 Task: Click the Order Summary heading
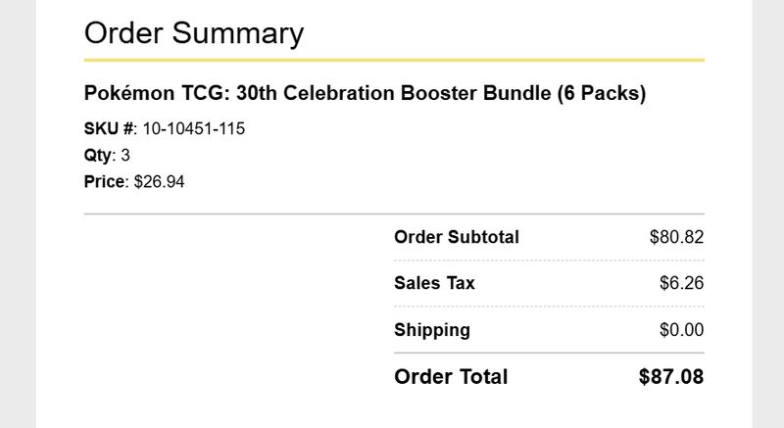194,33
